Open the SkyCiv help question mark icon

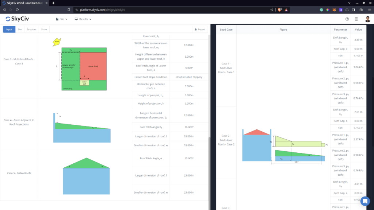point(347,19)
